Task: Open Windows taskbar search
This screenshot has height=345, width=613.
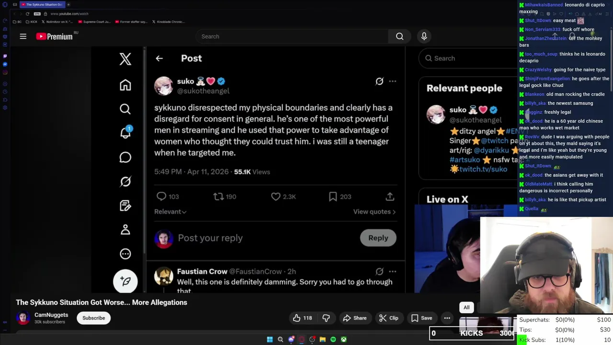Action: pyautogui.click(x=280, y=339)
